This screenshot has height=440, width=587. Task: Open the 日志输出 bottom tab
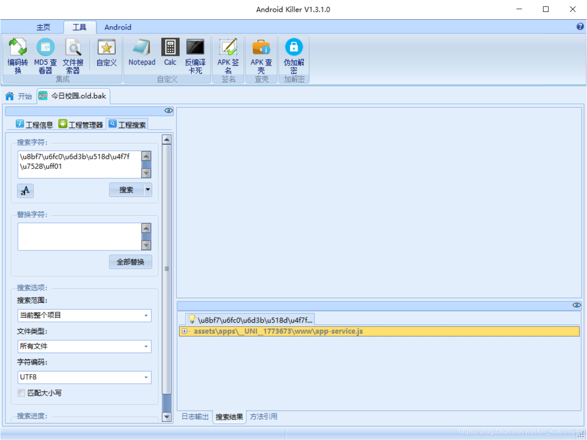pos(195,417)
